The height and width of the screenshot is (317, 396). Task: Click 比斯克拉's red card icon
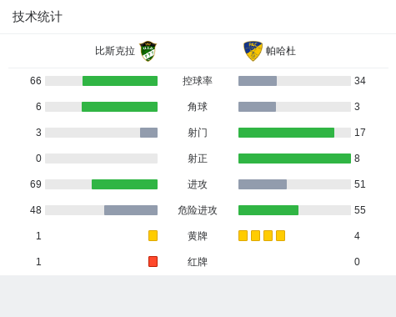tap(153, 261)
